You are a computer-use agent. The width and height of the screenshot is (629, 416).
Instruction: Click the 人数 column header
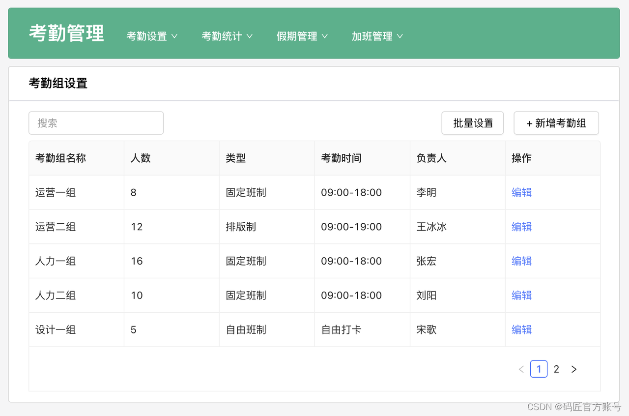(x=172, y=158)
